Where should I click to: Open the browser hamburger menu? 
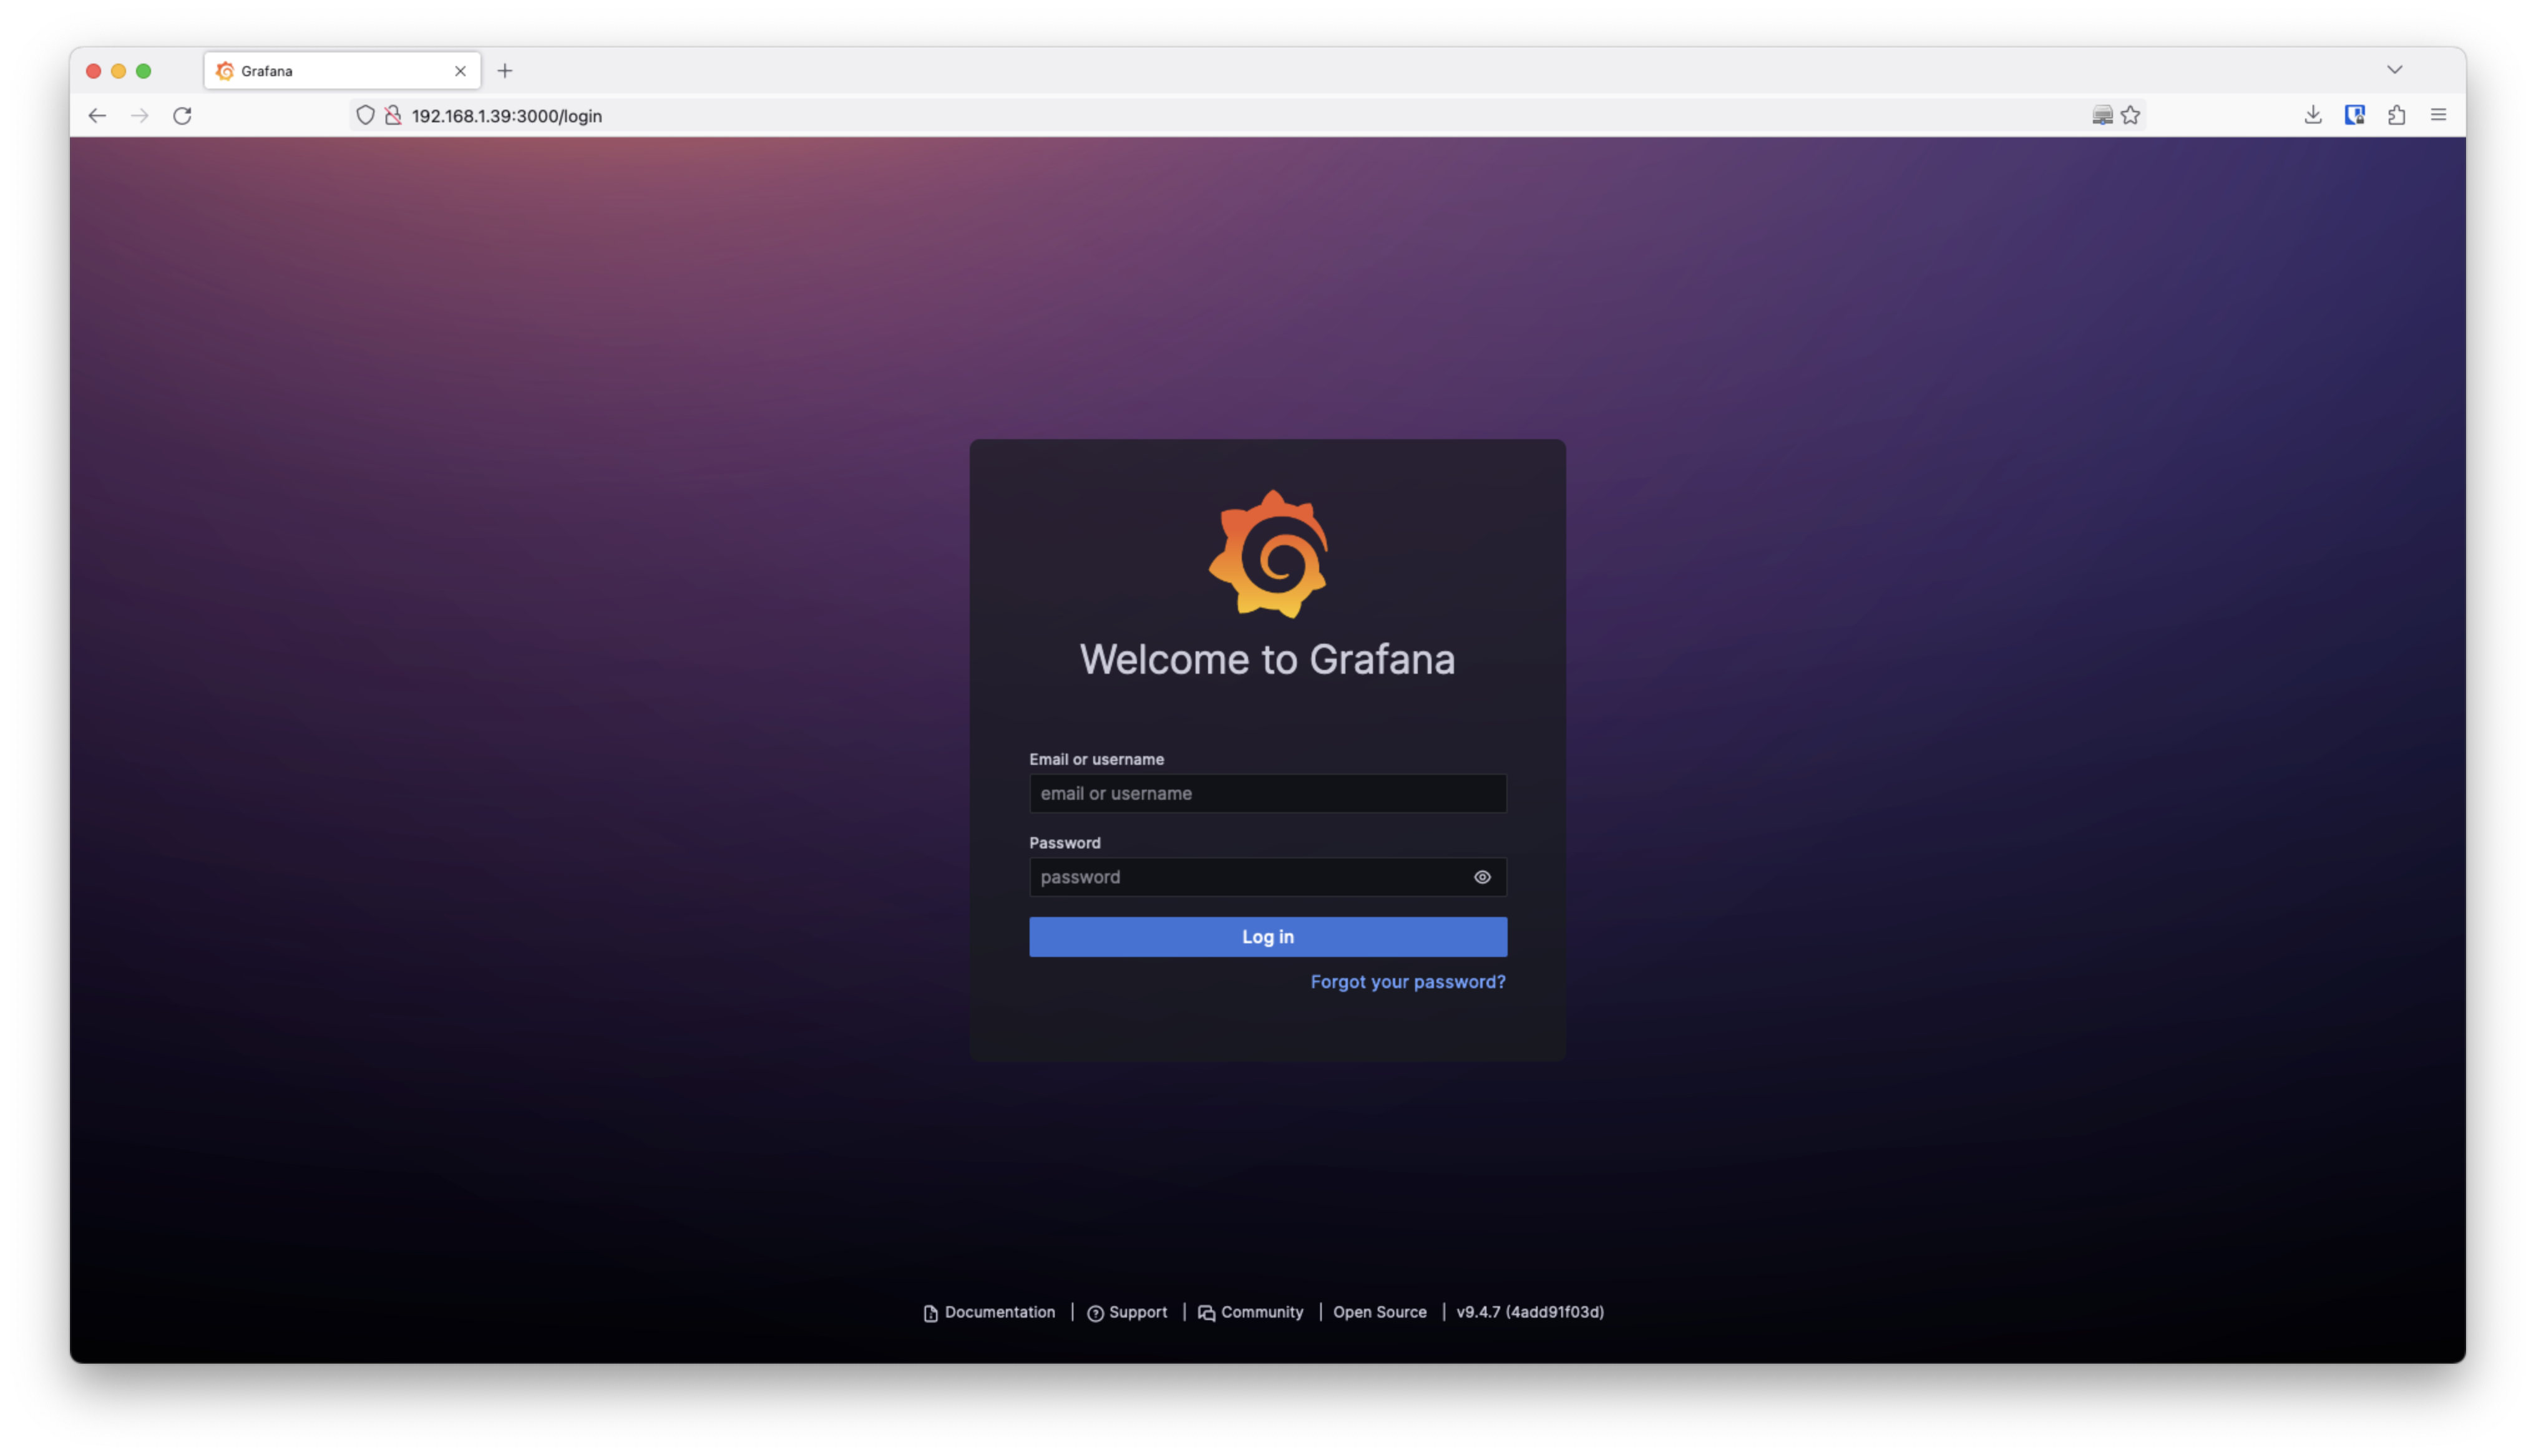pyautogui.click(x=2439, y=114)
